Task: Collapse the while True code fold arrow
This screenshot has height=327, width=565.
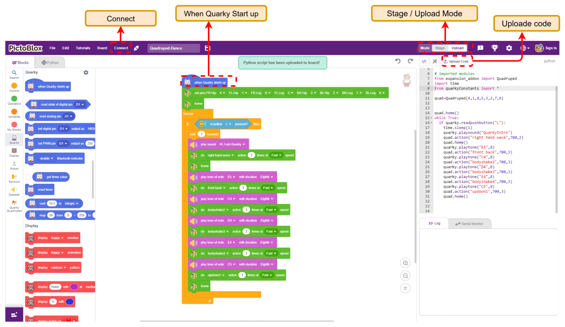Action: click(x=432, y=118)
